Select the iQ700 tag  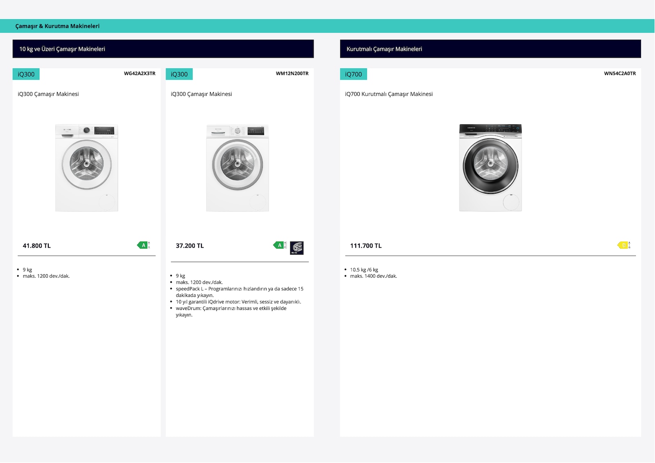tap(354, 74)
